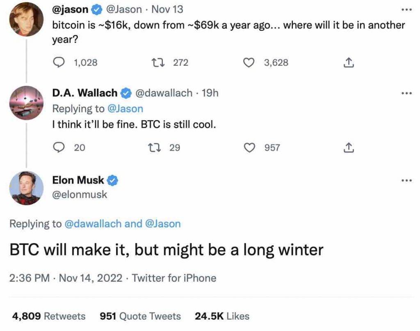Open the more options menu on Wallach's tweet
Viewport: 420px width, 331px height.
click(407, 93)
